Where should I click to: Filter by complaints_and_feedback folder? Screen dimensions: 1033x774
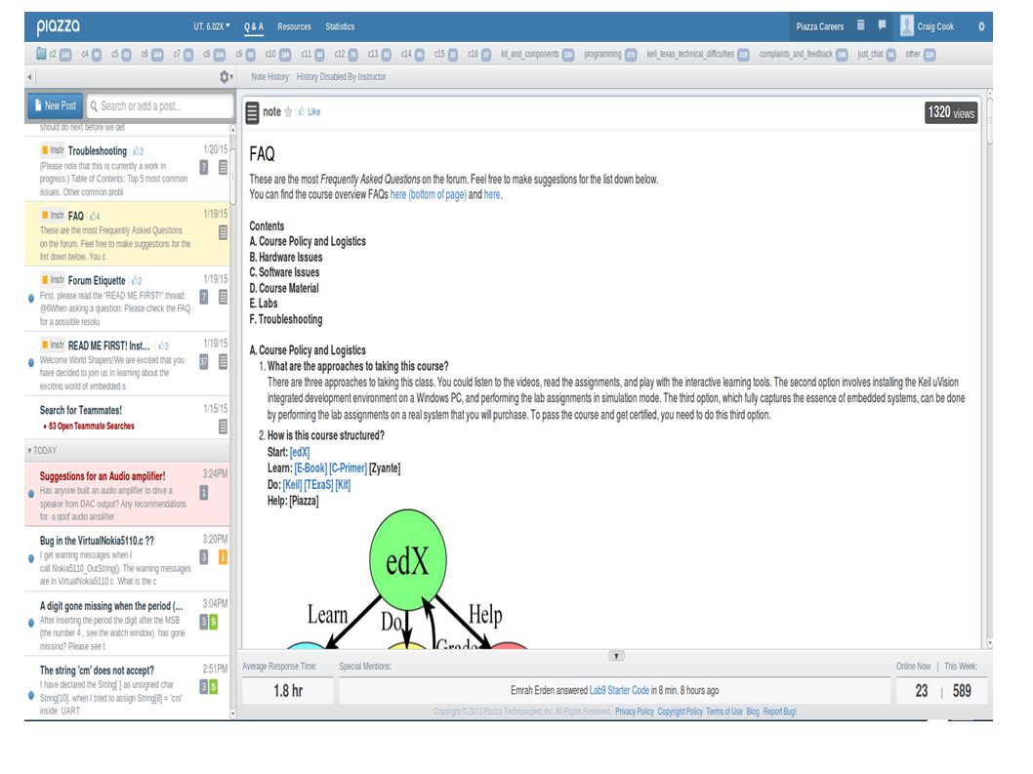coord(804,54)
